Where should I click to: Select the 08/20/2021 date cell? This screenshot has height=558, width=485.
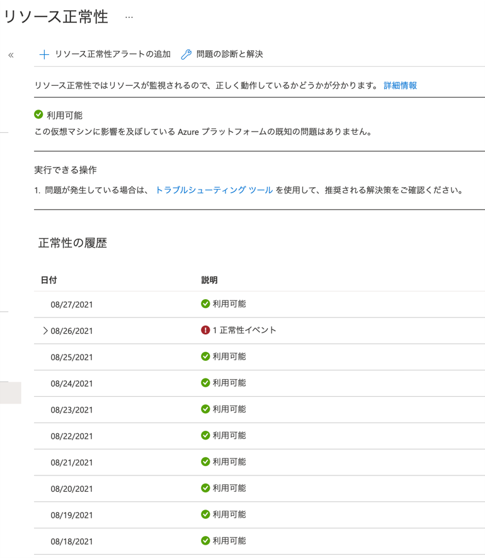point(72,489)
